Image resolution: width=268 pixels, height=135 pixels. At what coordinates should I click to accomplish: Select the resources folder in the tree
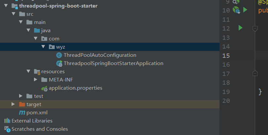(x=52, y=72)
